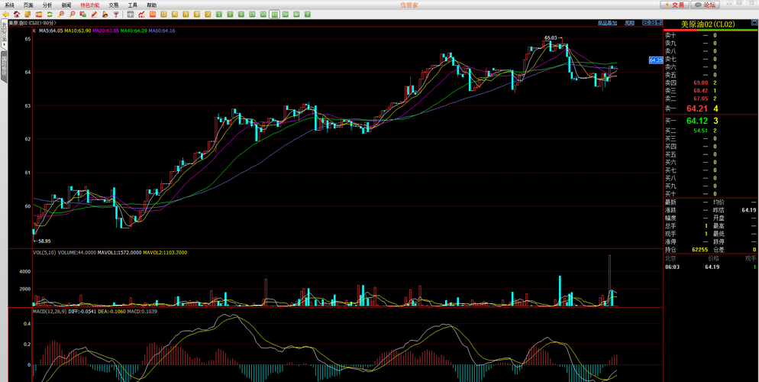Image resolution: width=759 pixels, height=382 pixels.
Task: Click the 卖一 price 64.21
Action: tap(697, 108)
